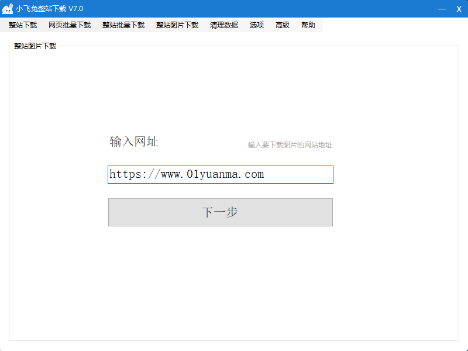Viewport: 468px width, 351px height.
Task: Click the 整站图片下载 group box caption
Action: click(35, 46)
